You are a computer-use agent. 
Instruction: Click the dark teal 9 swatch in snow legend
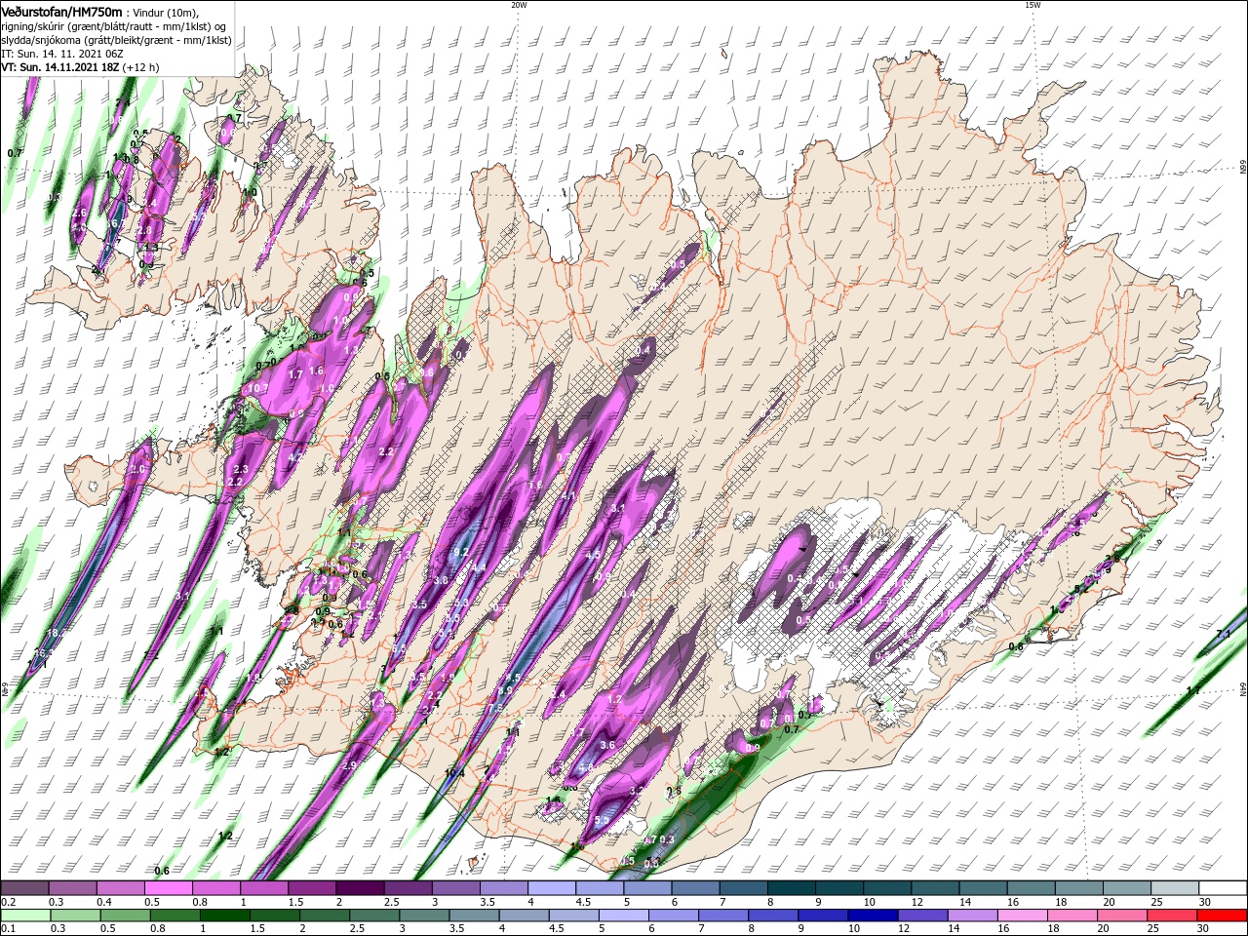tap(839, 888)
